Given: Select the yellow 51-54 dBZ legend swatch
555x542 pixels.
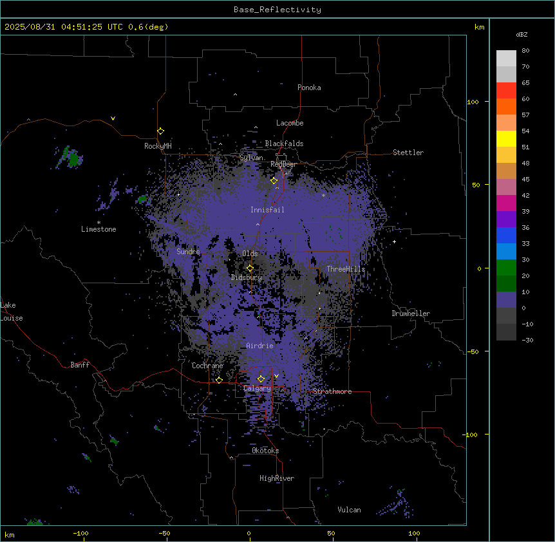Looking at the screenshot, I should [506, 138].
